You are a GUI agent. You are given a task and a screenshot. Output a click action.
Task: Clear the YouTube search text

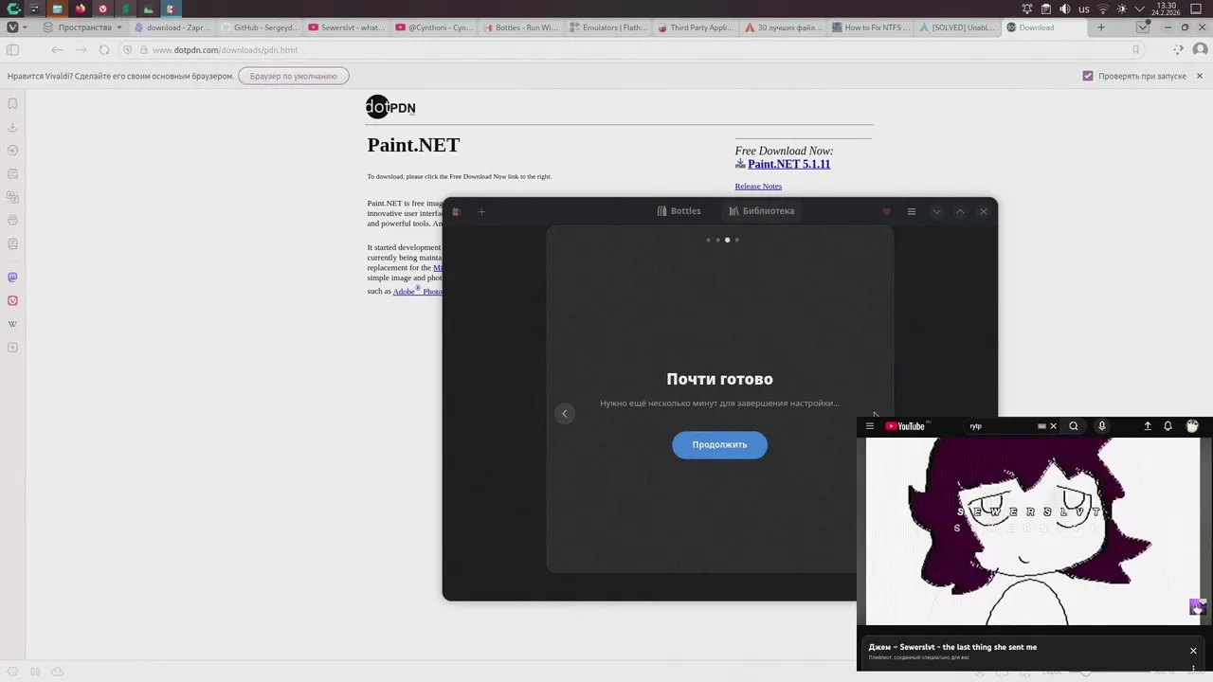[1053, 426]
